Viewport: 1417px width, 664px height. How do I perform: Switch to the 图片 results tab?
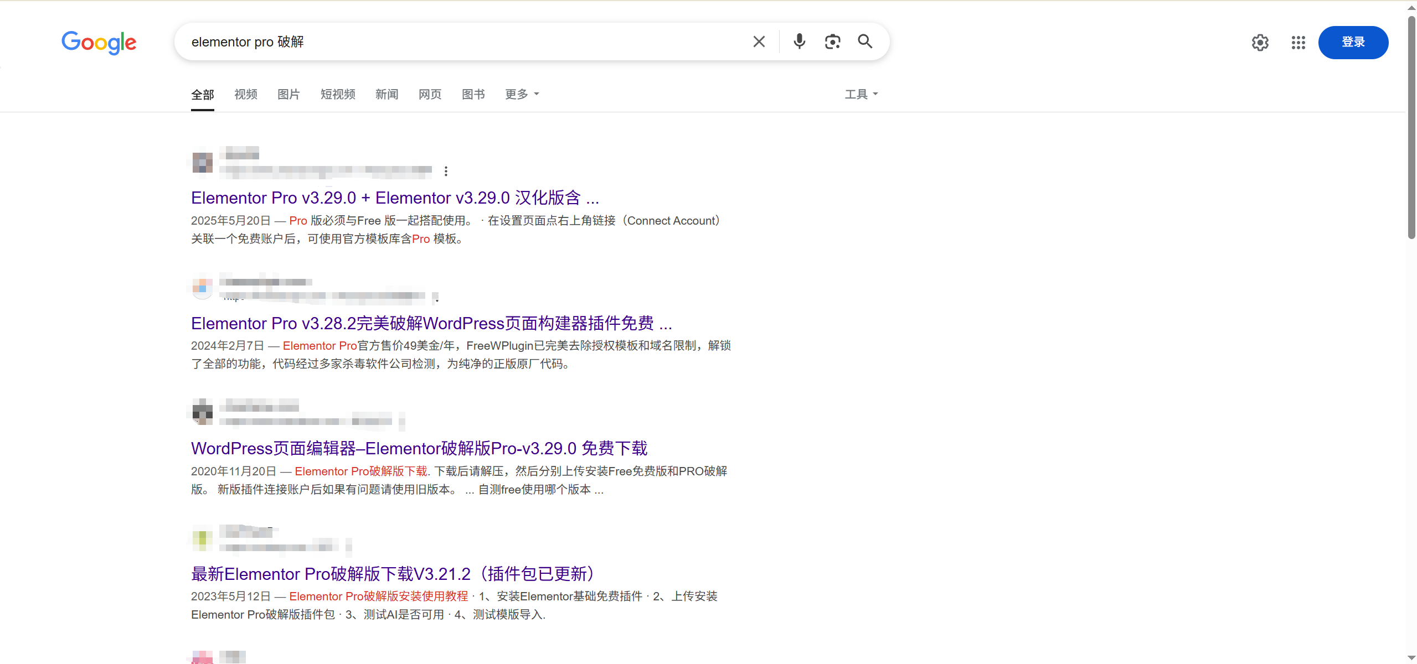tap(288, 94)
